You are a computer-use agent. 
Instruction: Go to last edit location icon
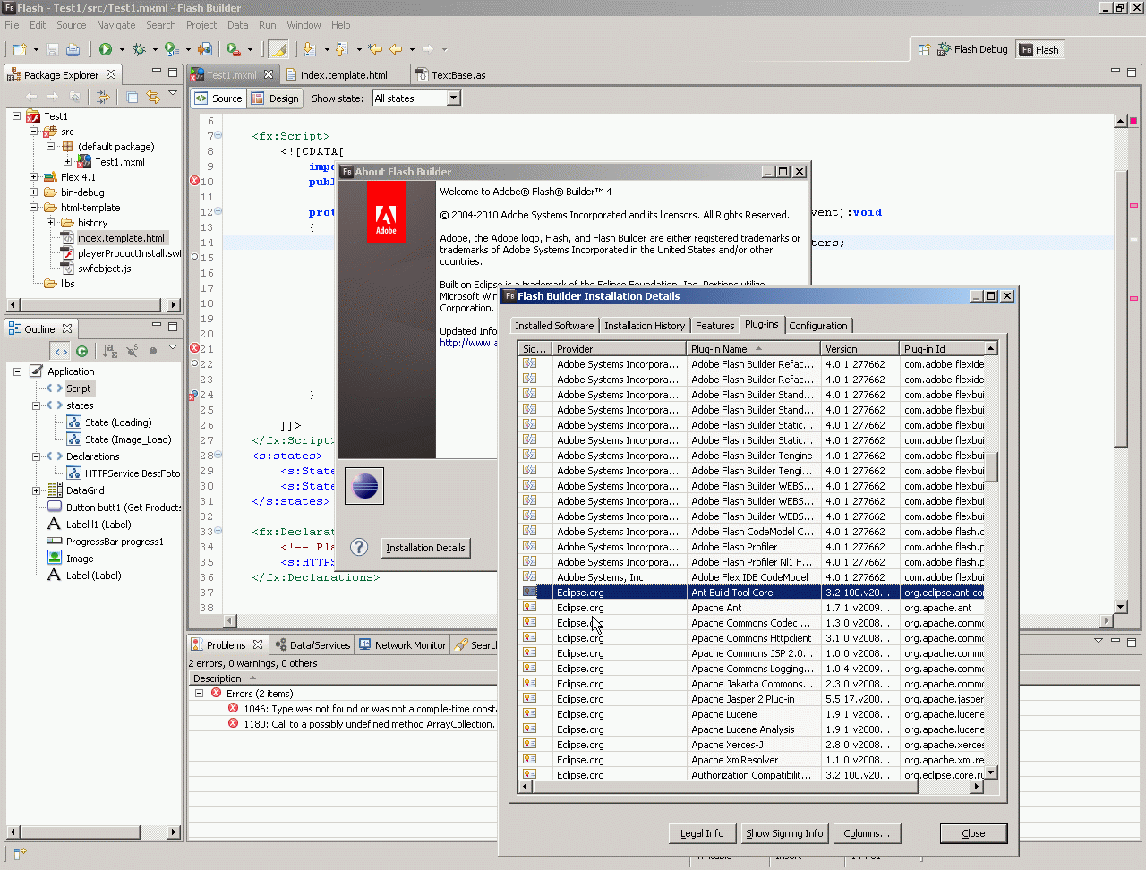pyautogui.click(x=375, y=49)
